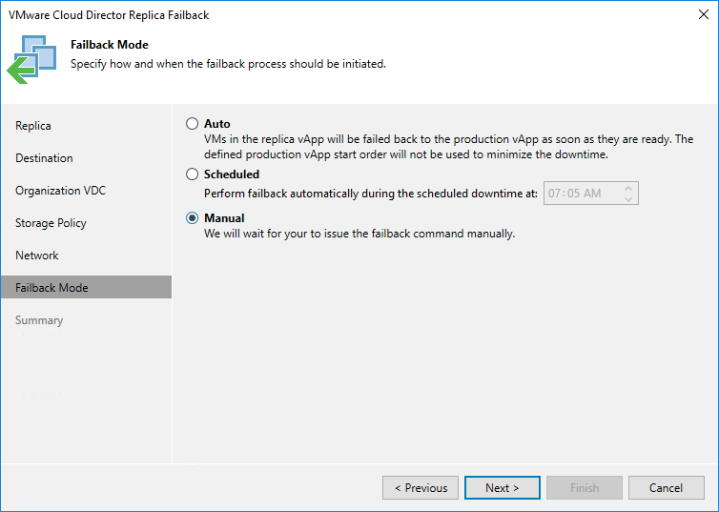Open the Network wizard step
The image size is (719, 512).
(37, 256)
